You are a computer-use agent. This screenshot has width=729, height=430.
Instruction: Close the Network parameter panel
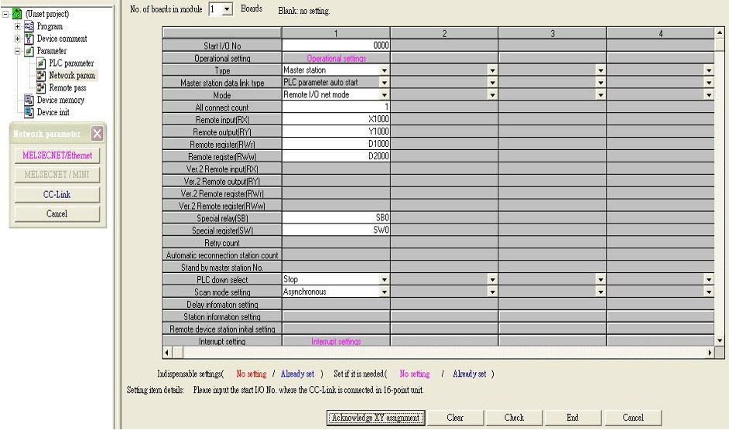coord(97,134)
